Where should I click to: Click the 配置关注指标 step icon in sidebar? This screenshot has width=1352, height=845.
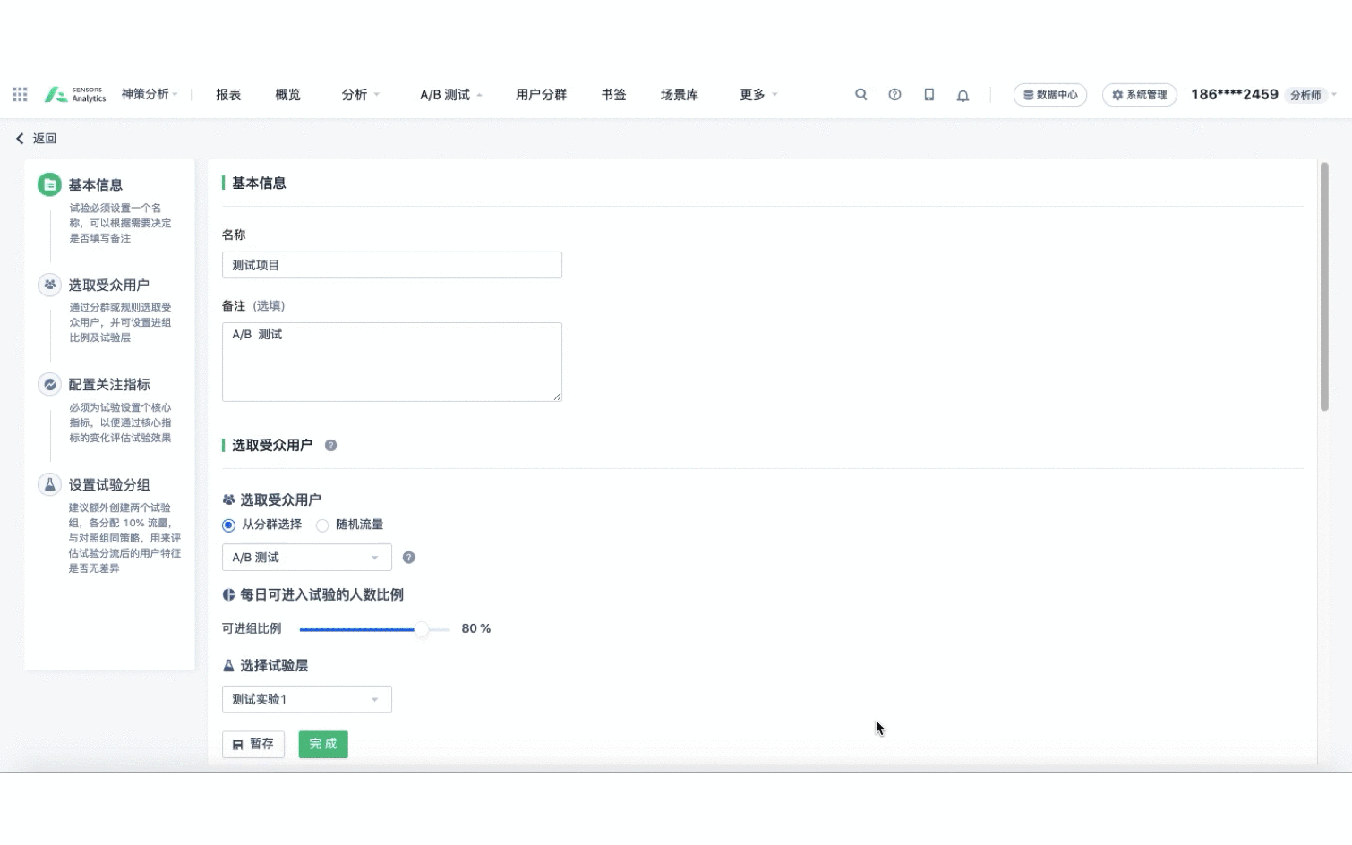pyautogui.click(x=49, y=385)
